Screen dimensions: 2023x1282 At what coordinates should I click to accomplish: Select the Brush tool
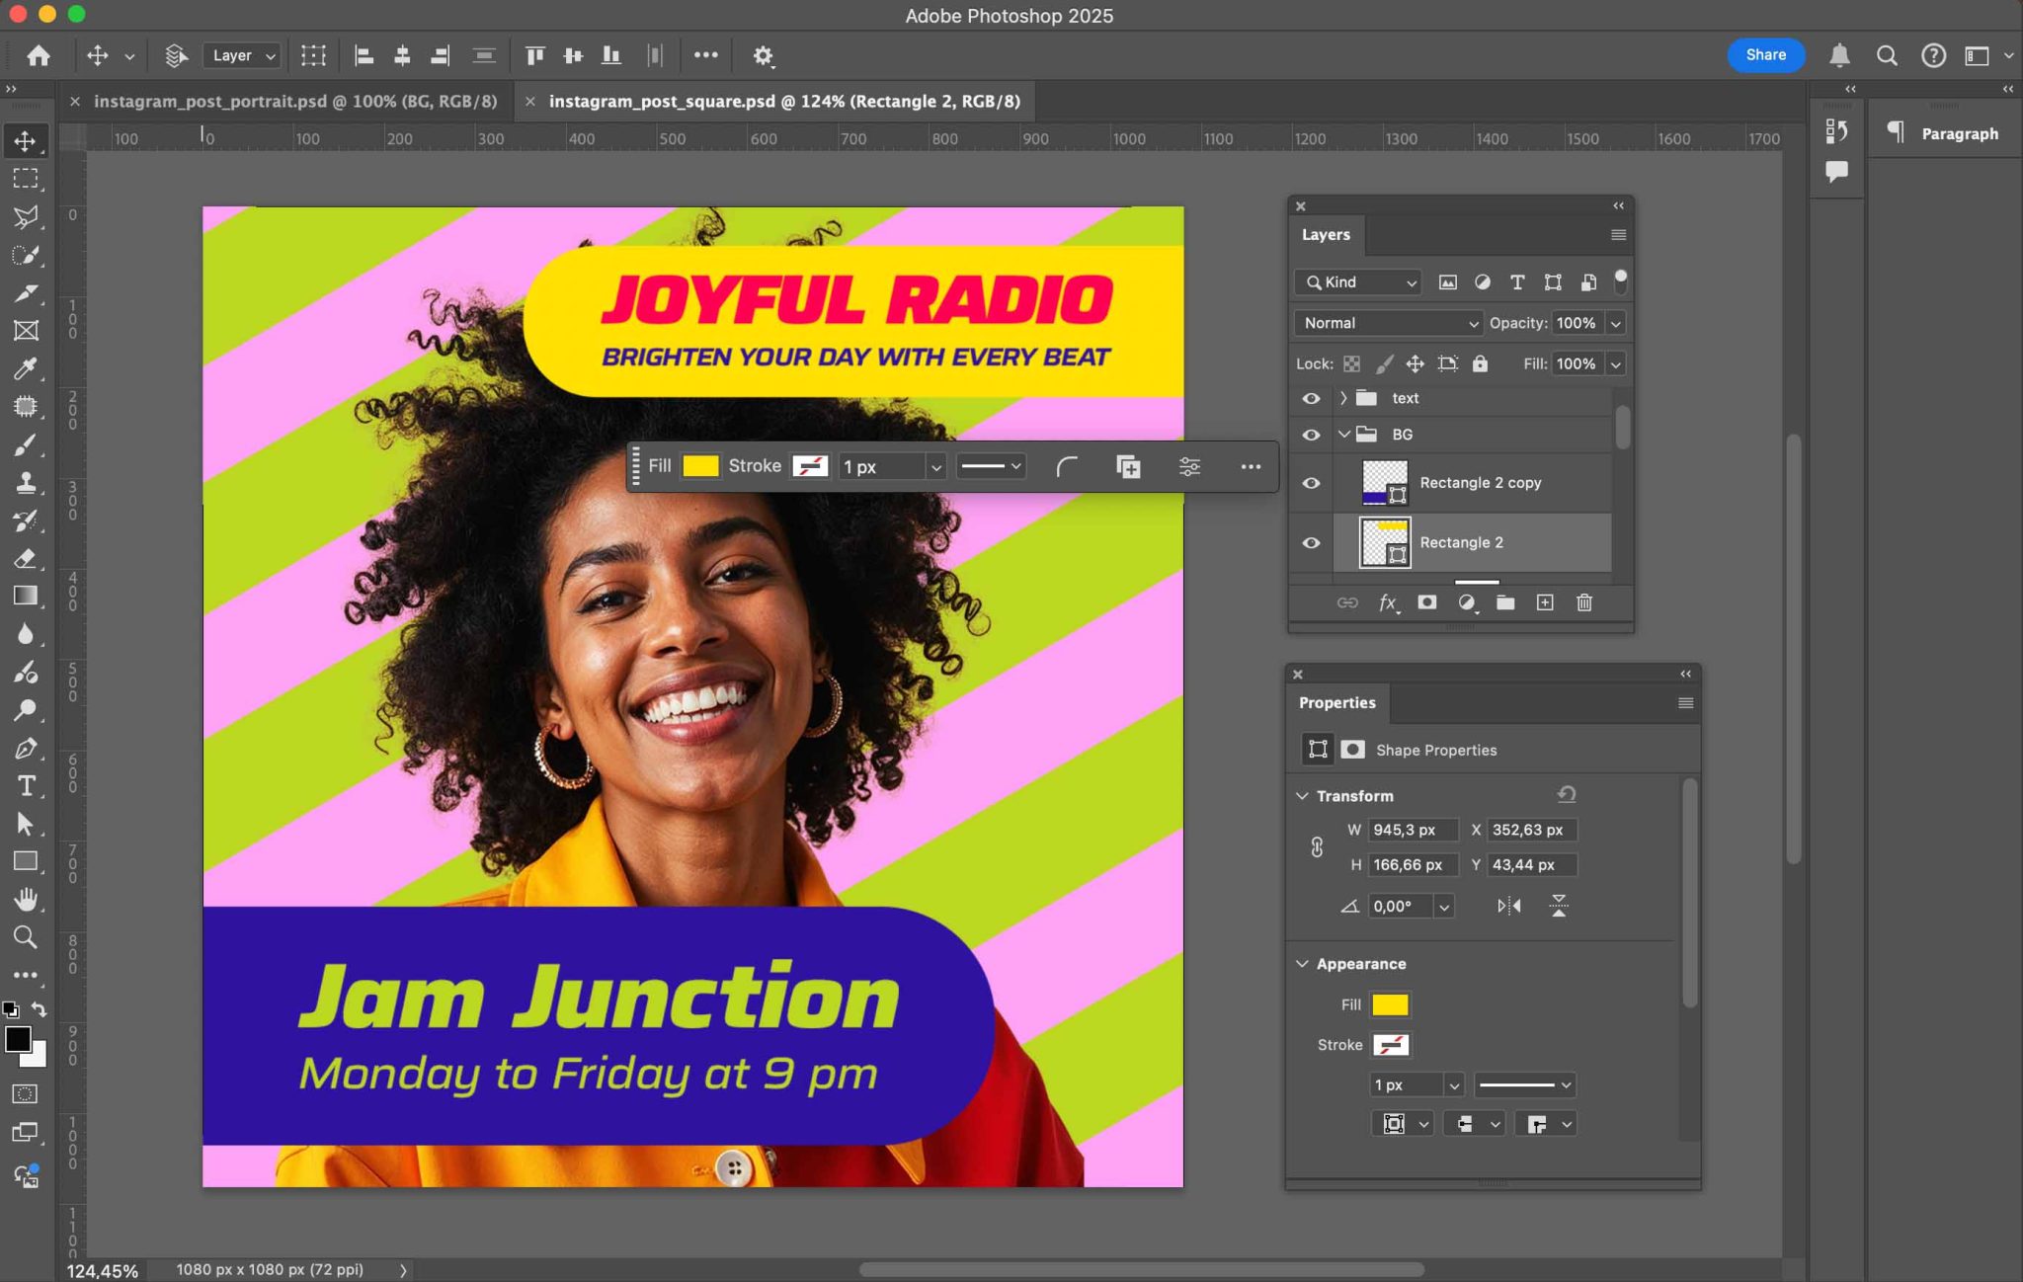coord(27,445)
